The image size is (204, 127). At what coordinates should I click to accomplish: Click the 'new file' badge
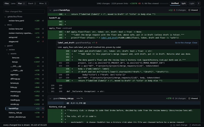click(x=80, y=98)
